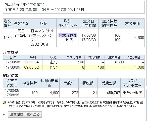Click the 受渡金額 column header
The height and width of the screenshot is (121, 147).
(x=109, y=83)
